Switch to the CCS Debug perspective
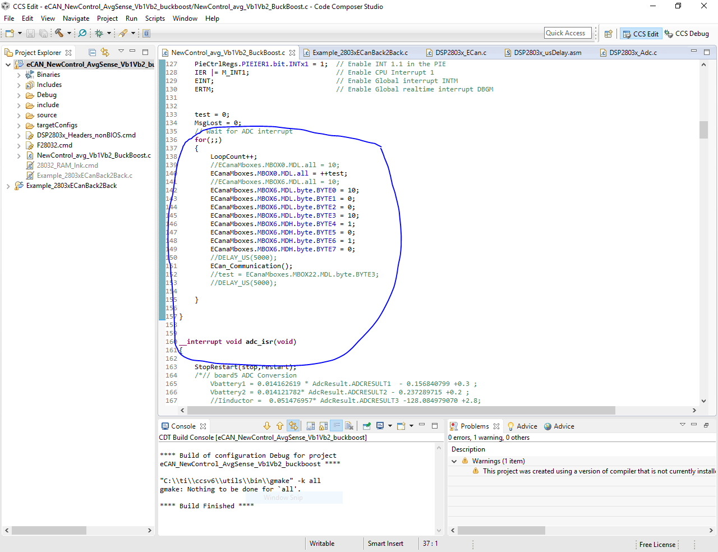 click(x=687, y=33)
